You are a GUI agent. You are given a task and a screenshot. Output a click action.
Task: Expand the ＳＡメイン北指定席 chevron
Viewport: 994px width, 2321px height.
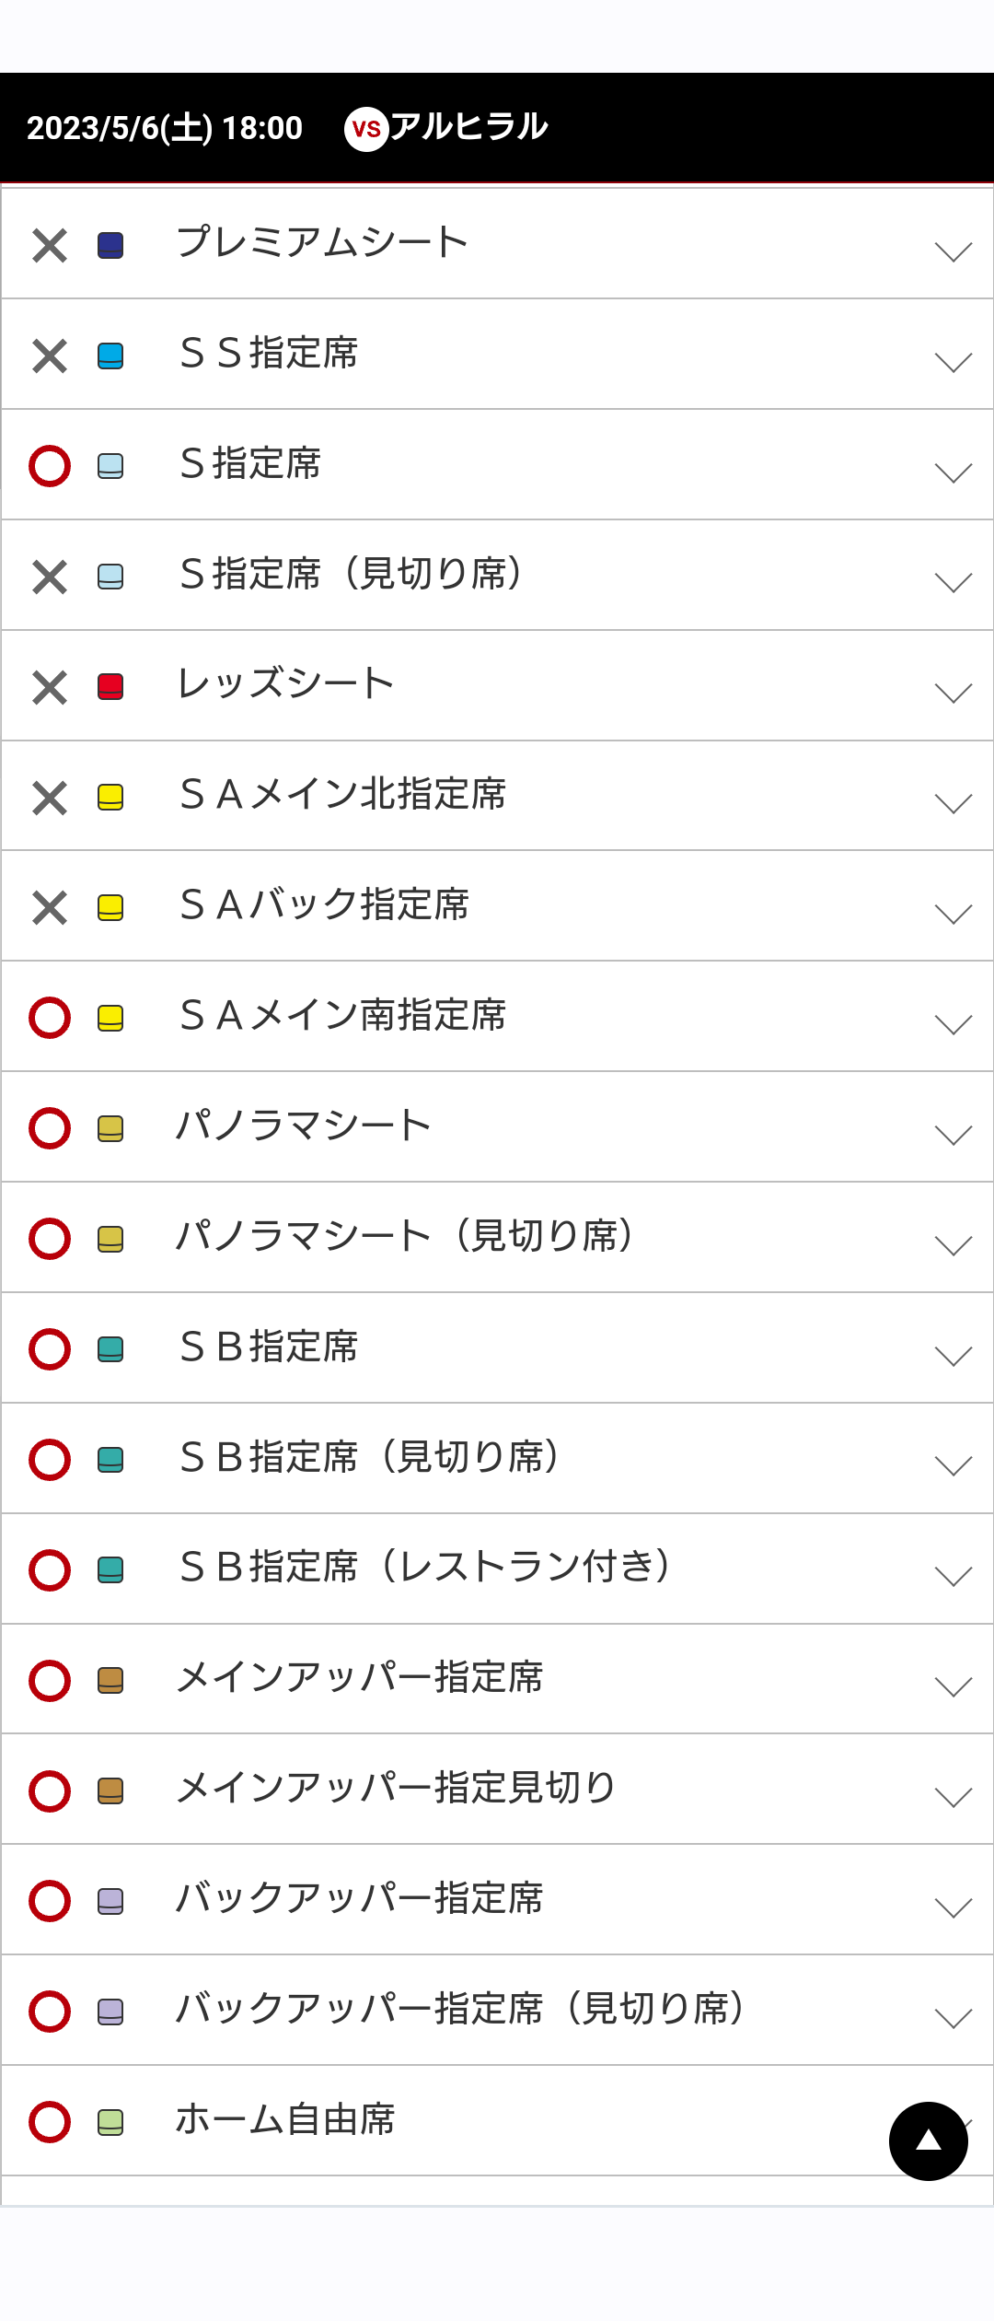coord(953,803)
